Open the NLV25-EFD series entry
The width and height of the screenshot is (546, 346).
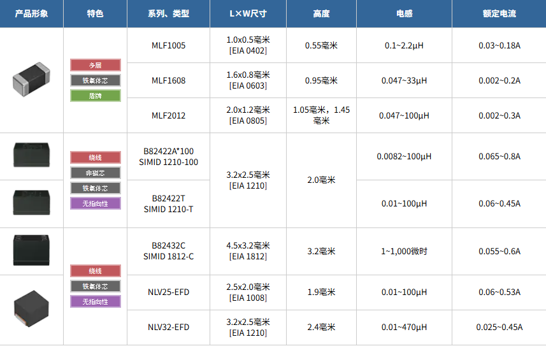pyautogui.click(x=169, y=292)
